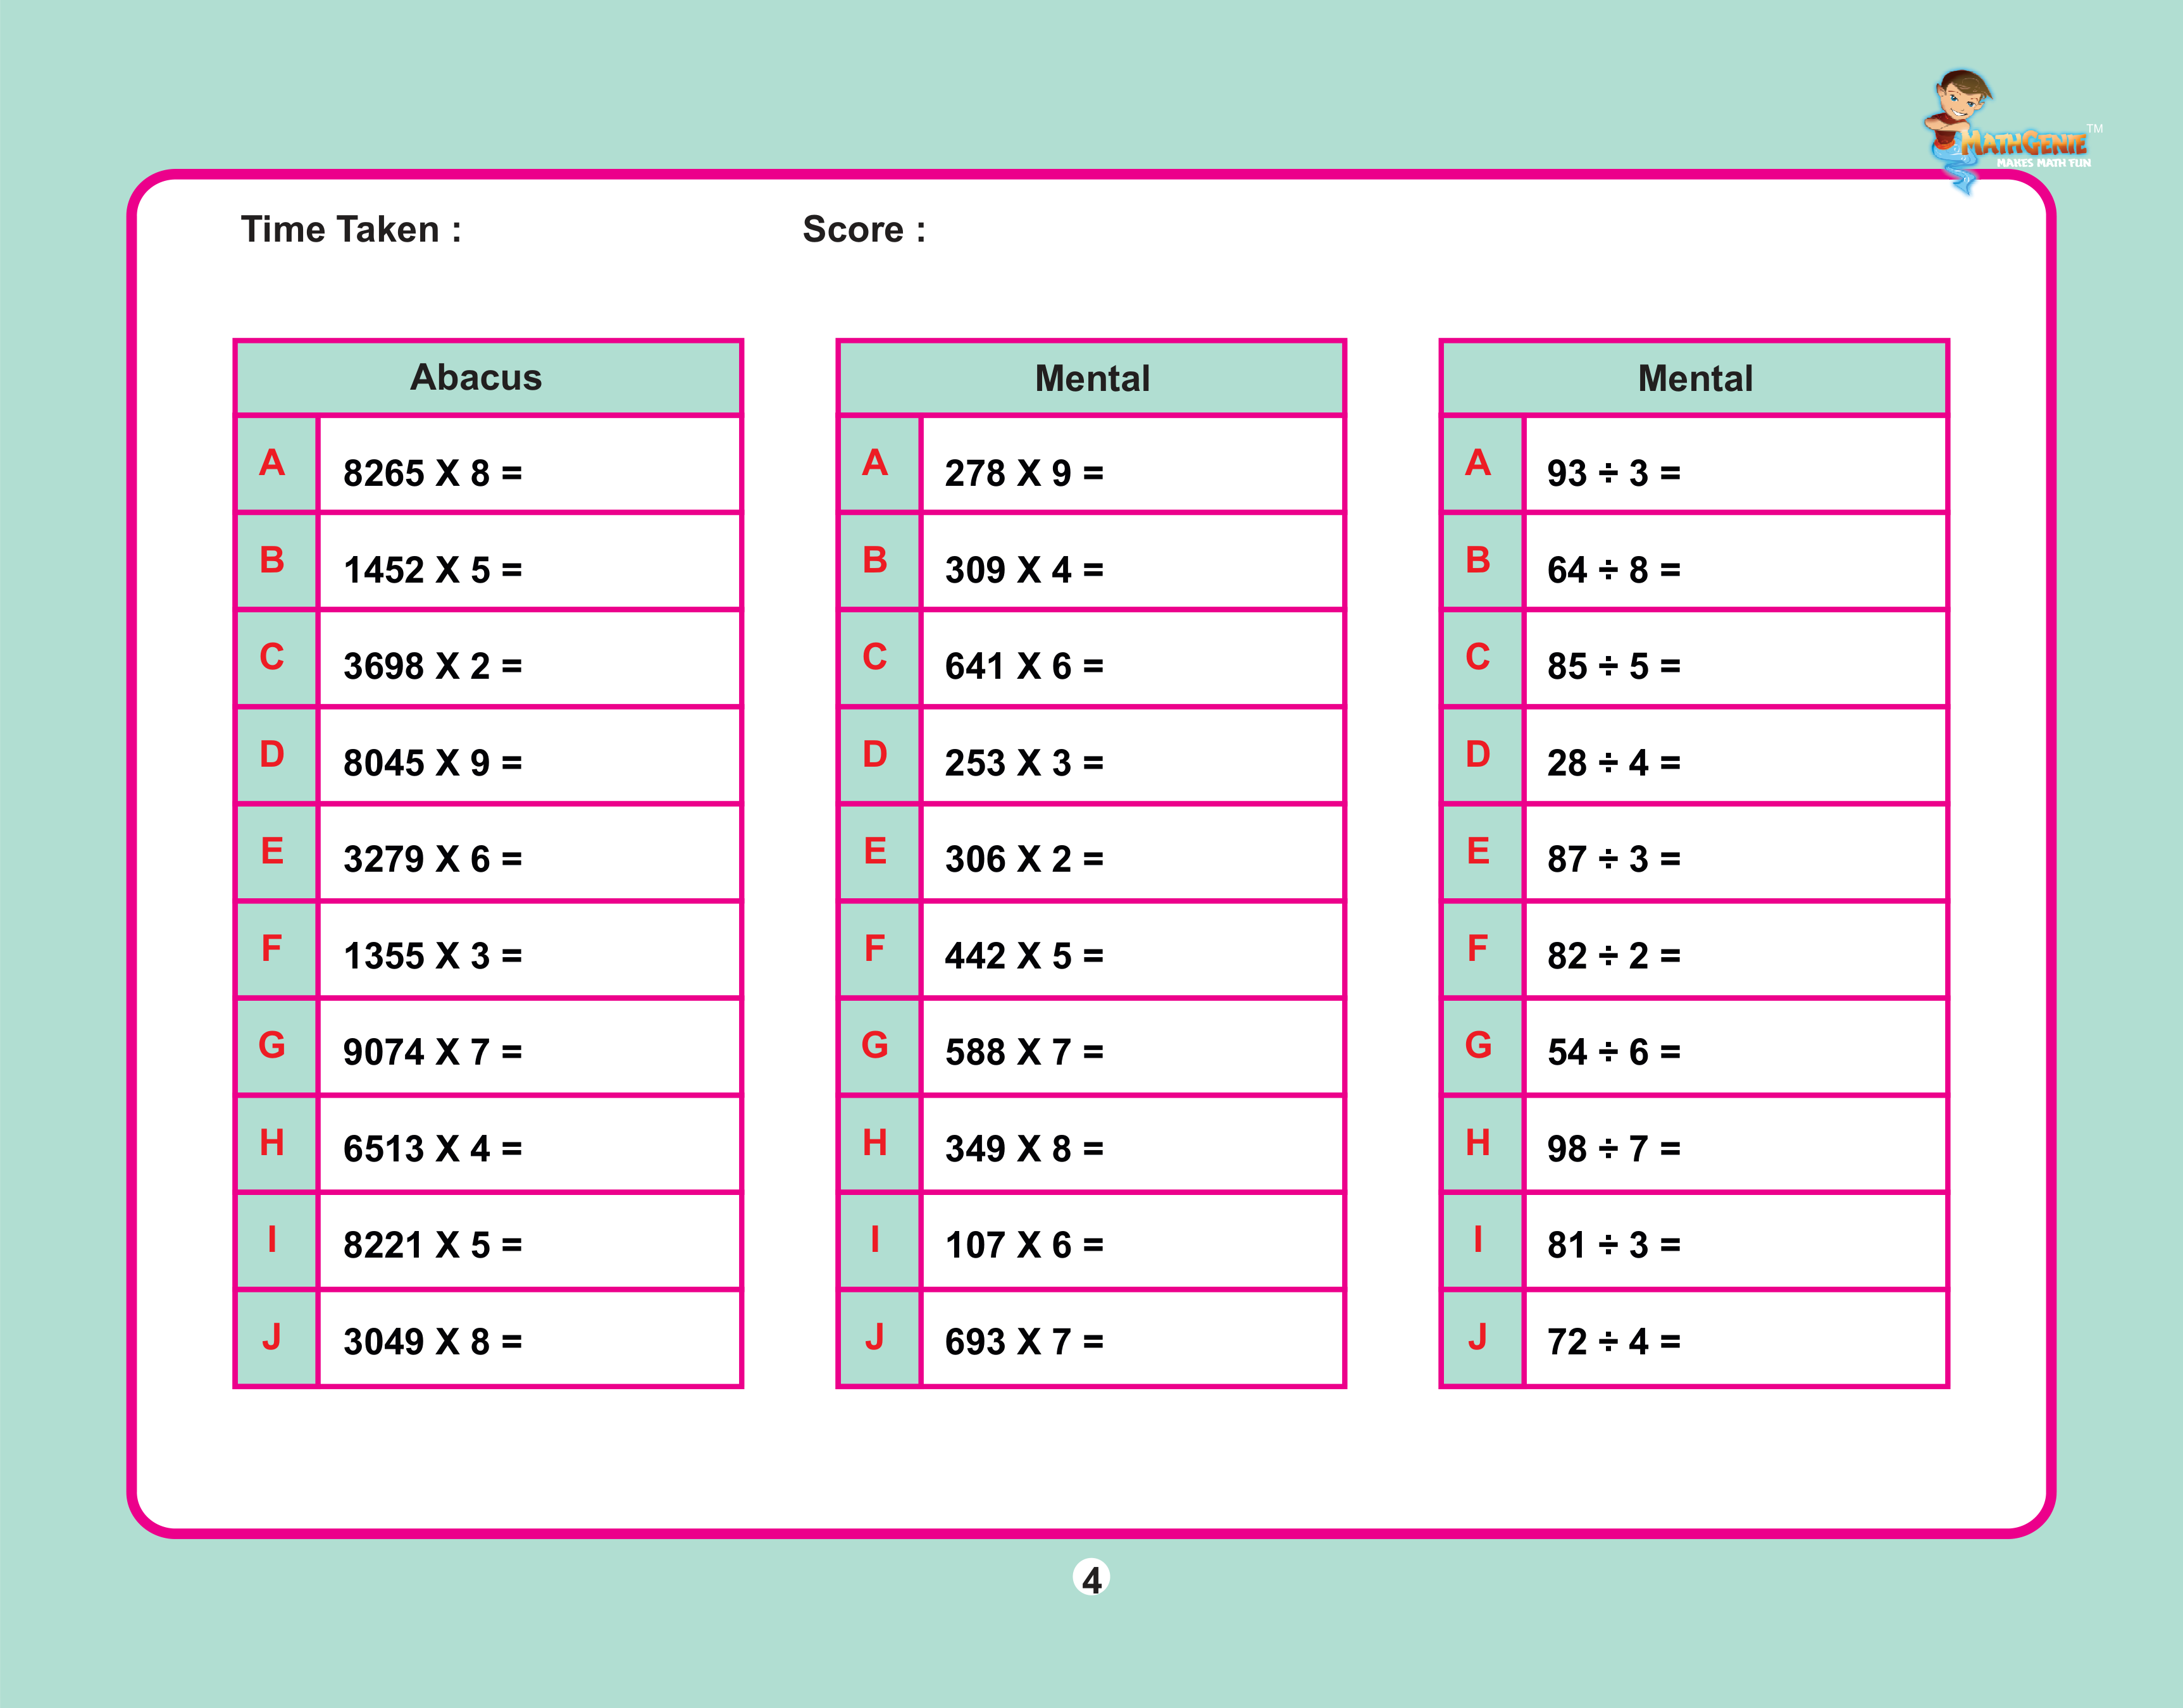Click the problem 278 X 9

[1024, 473]
